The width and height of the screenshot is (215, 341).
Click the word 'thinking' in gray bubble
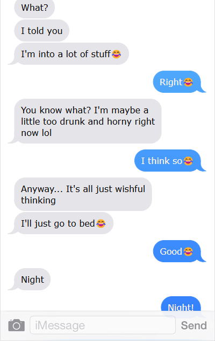pos(38,201)
